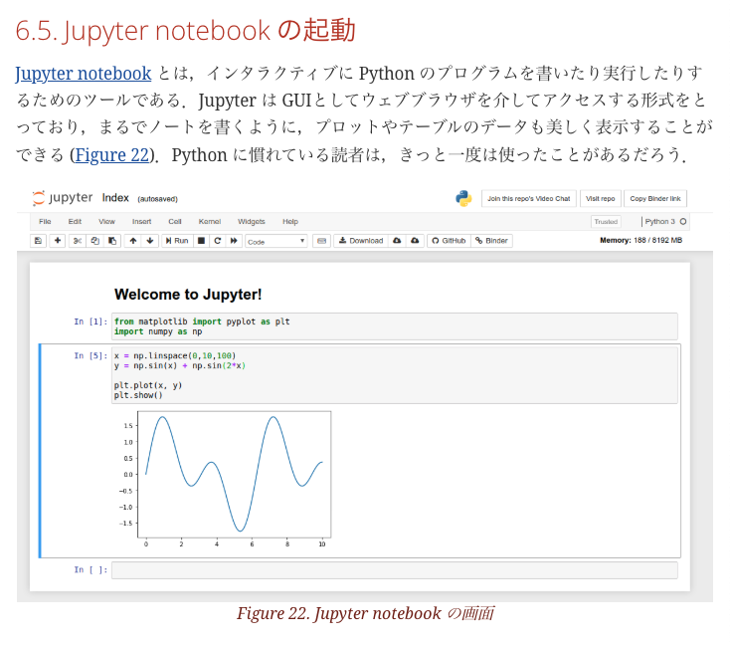Click the Python logo icon
This screenshot has width=730, height=646.
tap(463, 198)
